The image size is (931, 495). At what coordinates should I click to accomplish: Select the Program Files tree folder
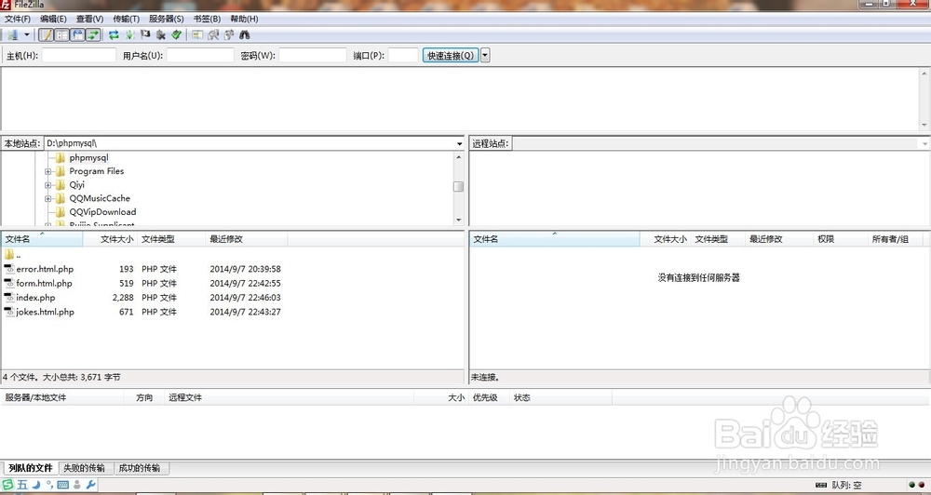pos(96,171)
